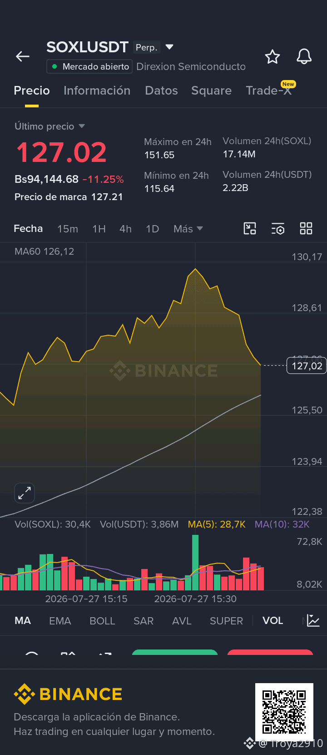The image size is (327, 755).
Task: Tap the Mínimo en 24h 115.64 value
Action: 159,189
